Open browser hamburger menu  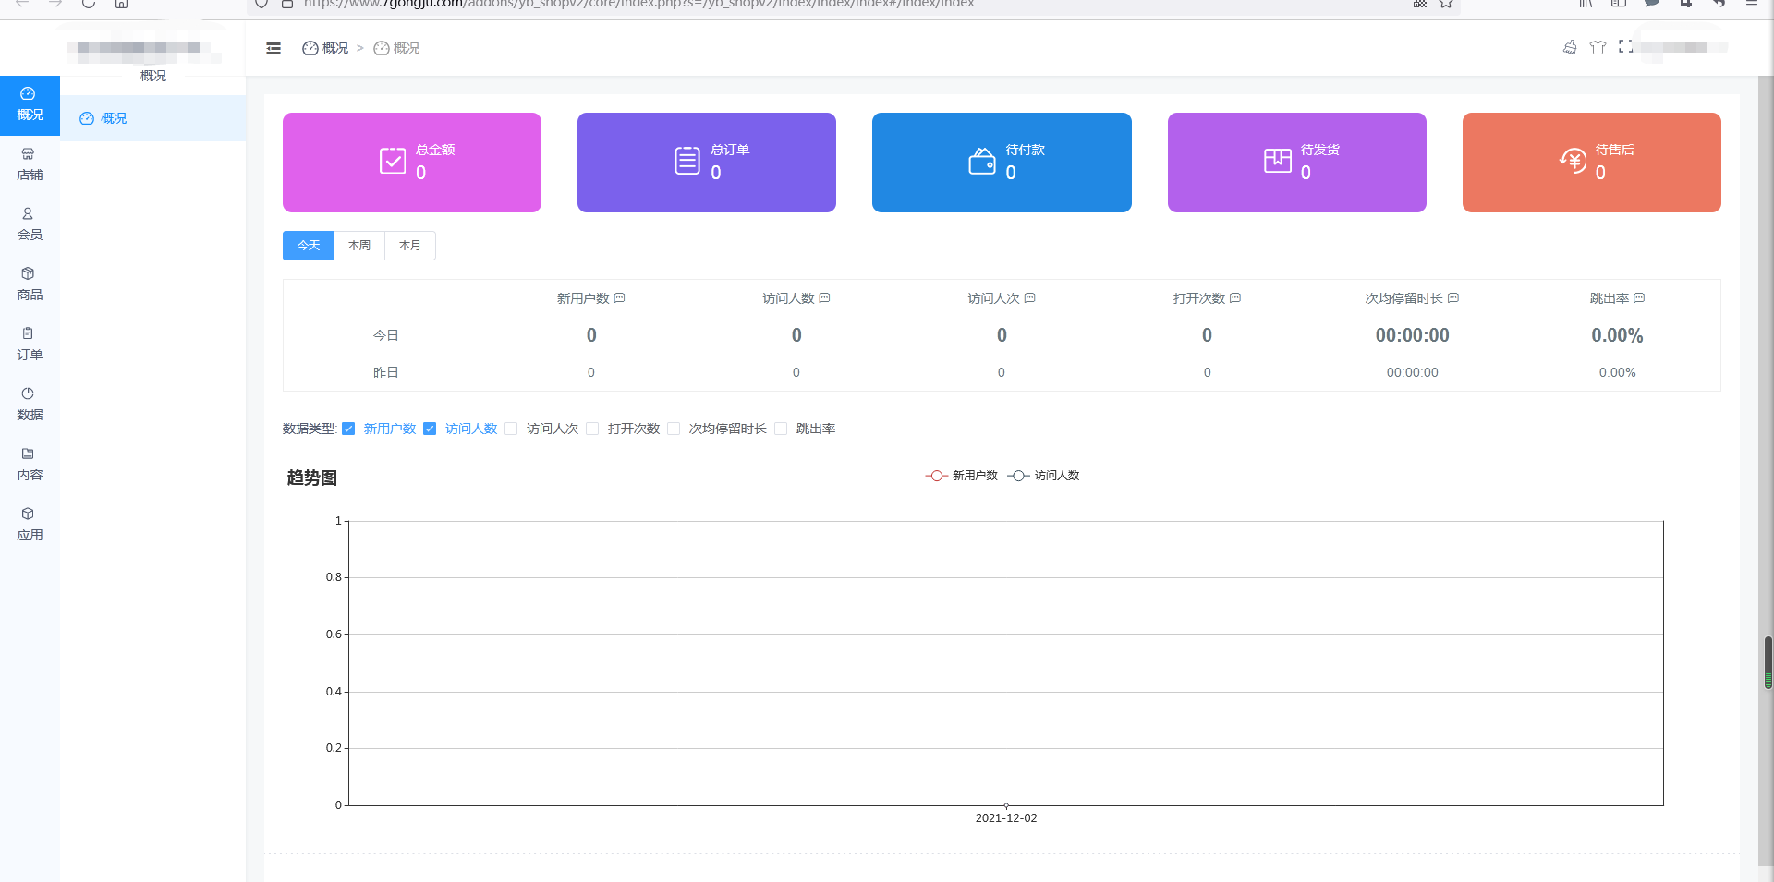[x=1751, y=4]
